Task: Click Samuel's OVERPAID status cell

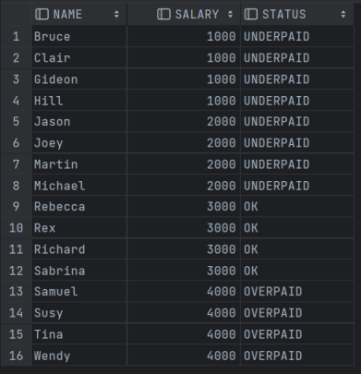Action: (x=297, y=291)
